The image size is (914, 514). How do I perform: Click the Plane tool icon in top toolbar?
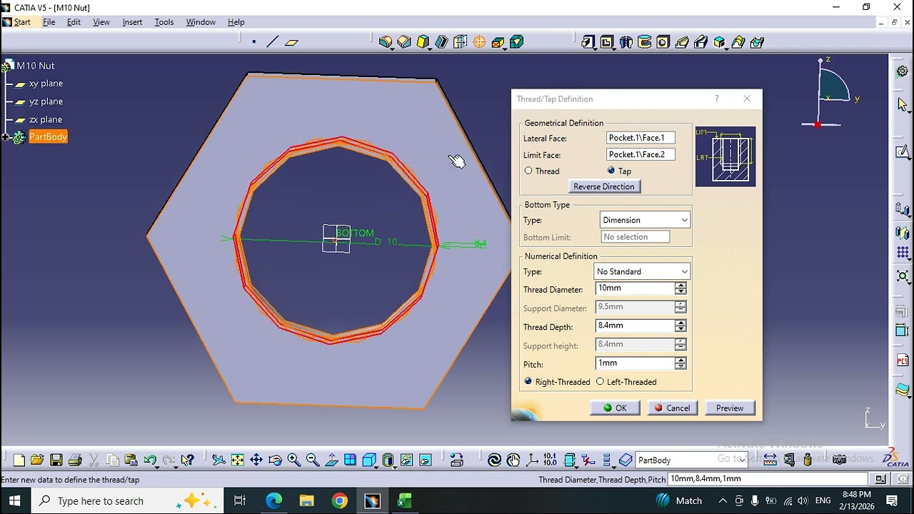pyautogui.click(x=291, y=42)
